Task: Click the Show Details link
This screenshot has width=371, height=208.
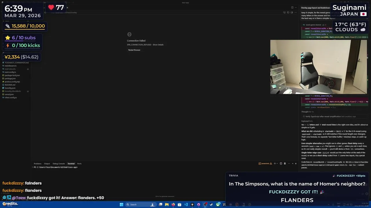Action: click(x=158, y=45)
